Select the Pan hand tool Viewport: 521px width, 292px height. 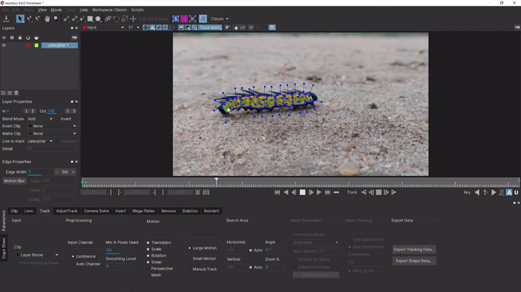(x=47, y=19)
